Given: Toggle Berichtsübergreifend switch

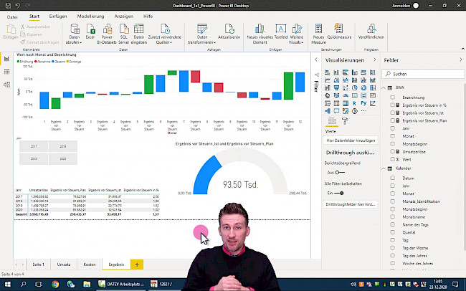Looking at the screenshot, I should coord(340,173).
